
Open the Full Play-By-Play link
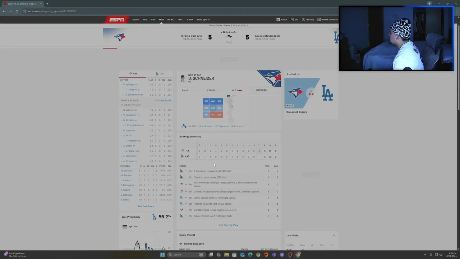coord(229,225)
